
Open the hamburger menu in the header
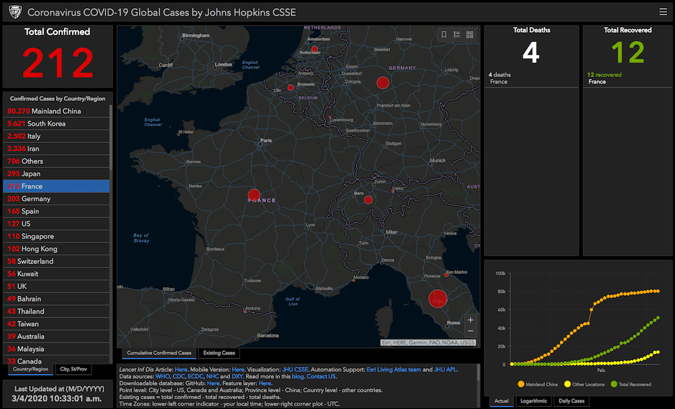tap(662, 11)
